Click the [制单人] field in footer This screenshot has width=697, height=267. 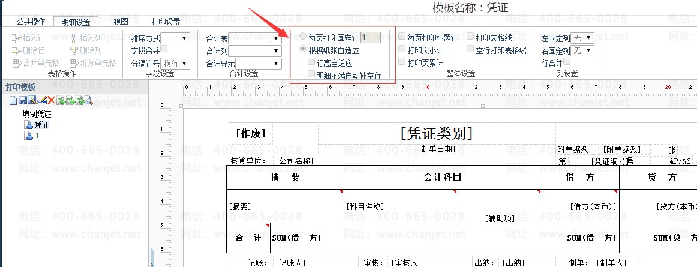pyautogui.click(x=611, y=263)
